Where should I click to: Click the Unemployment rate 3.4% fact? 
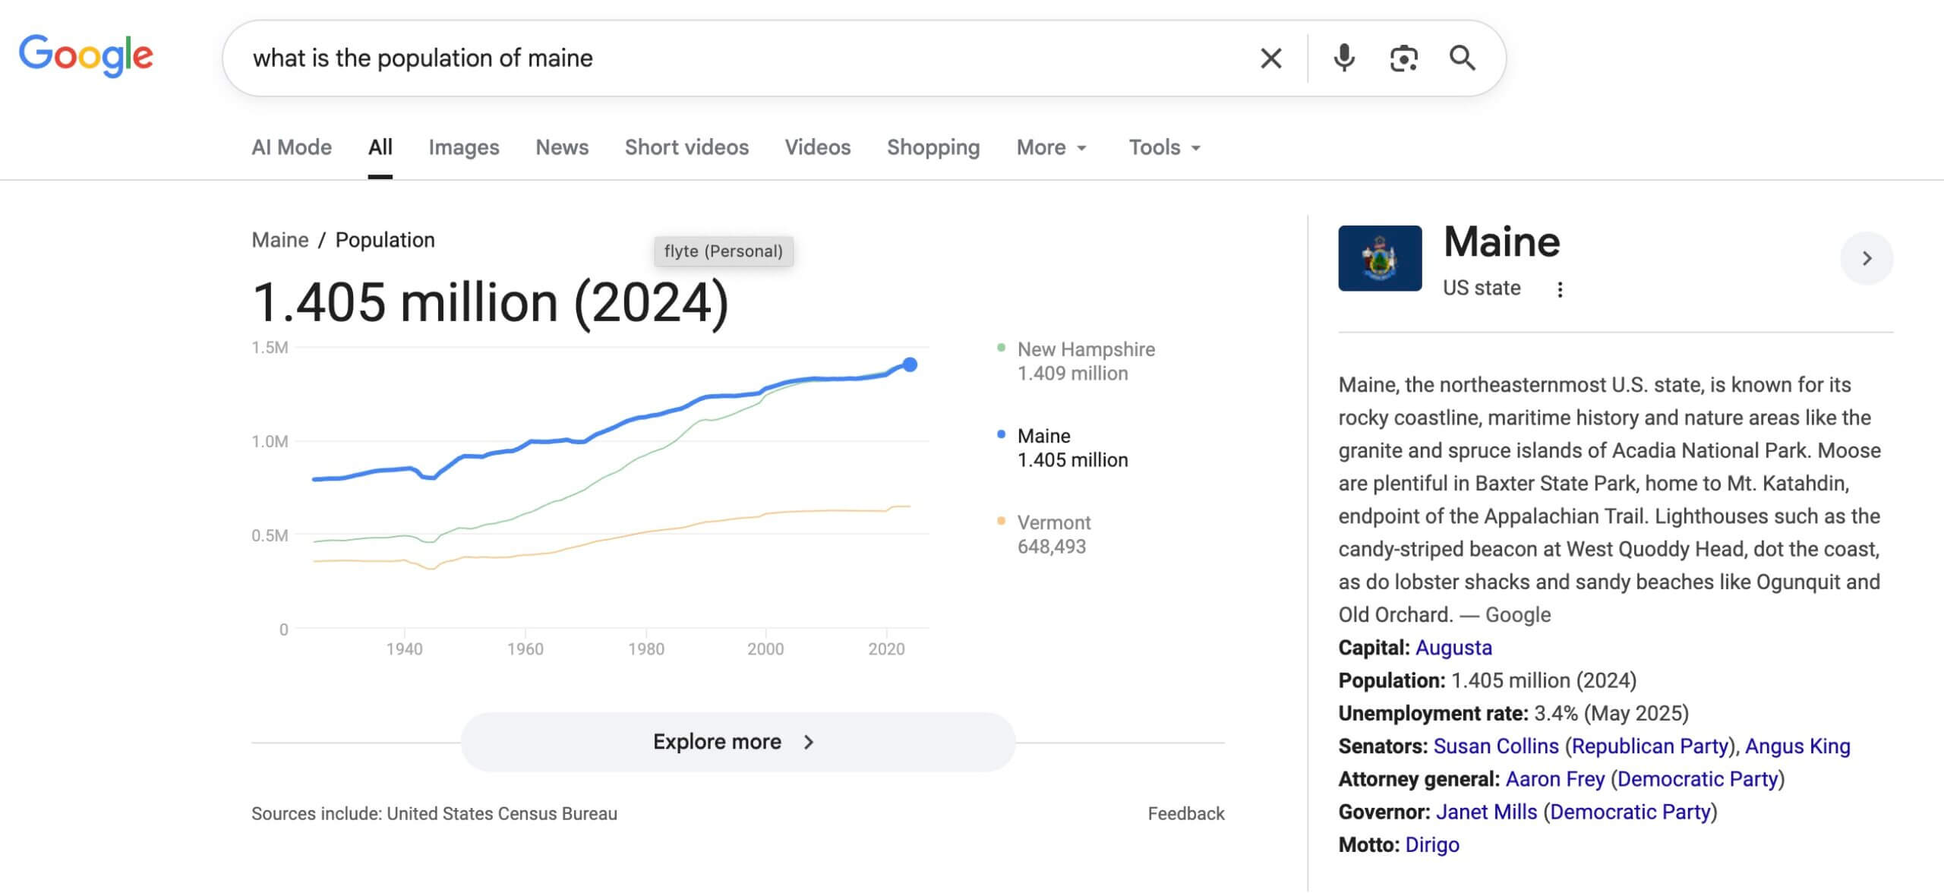1513,713
